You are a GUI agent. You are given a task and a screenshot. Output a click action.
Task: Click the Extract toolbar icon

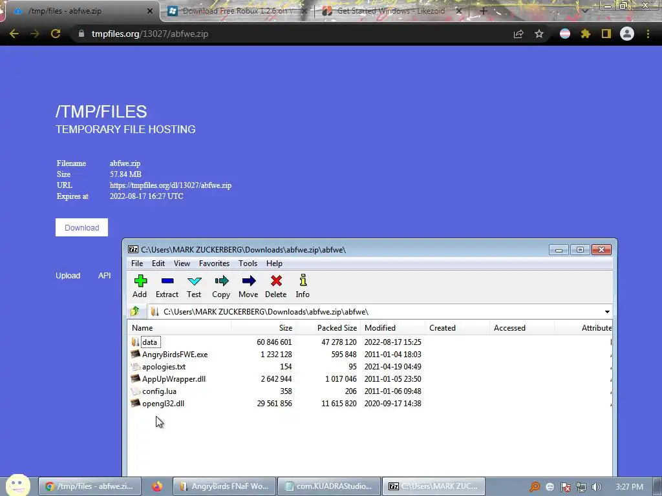pyautogui.click(x=167, y=286)
